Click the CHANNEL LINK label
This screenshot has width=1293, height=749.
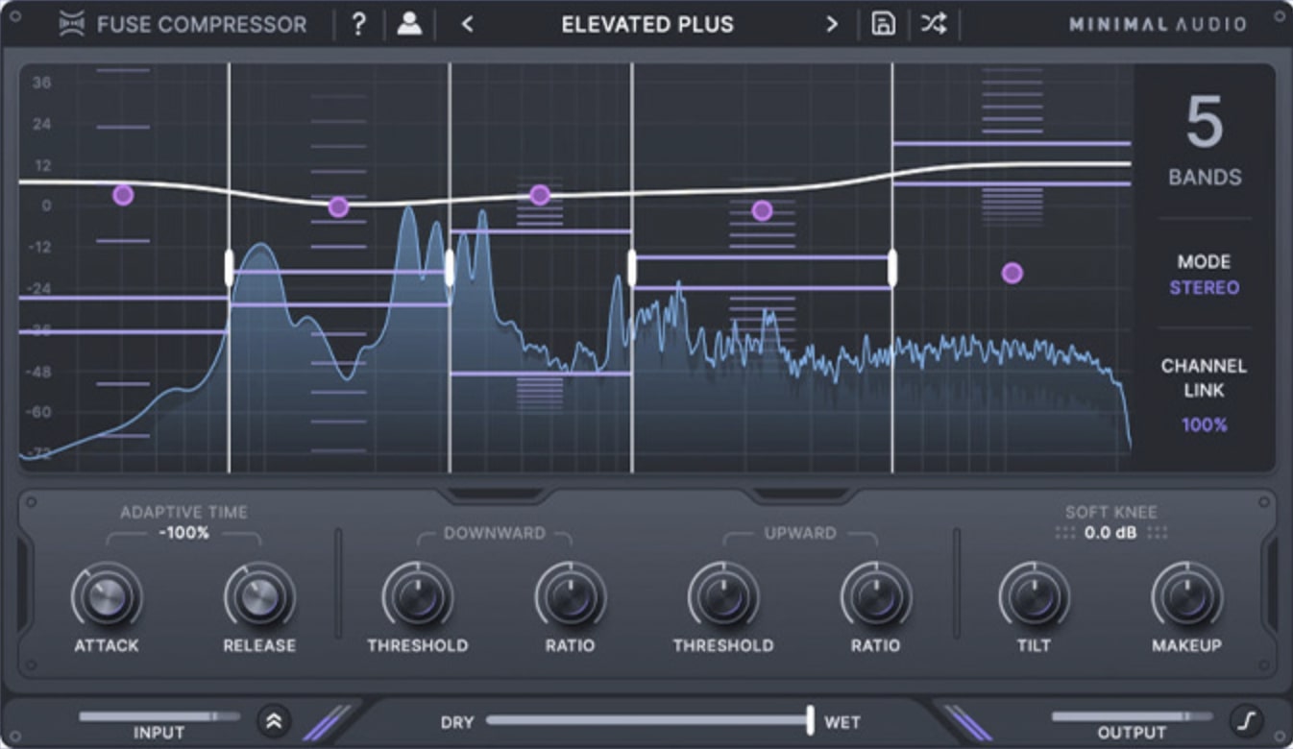(x=1205, y=378)
